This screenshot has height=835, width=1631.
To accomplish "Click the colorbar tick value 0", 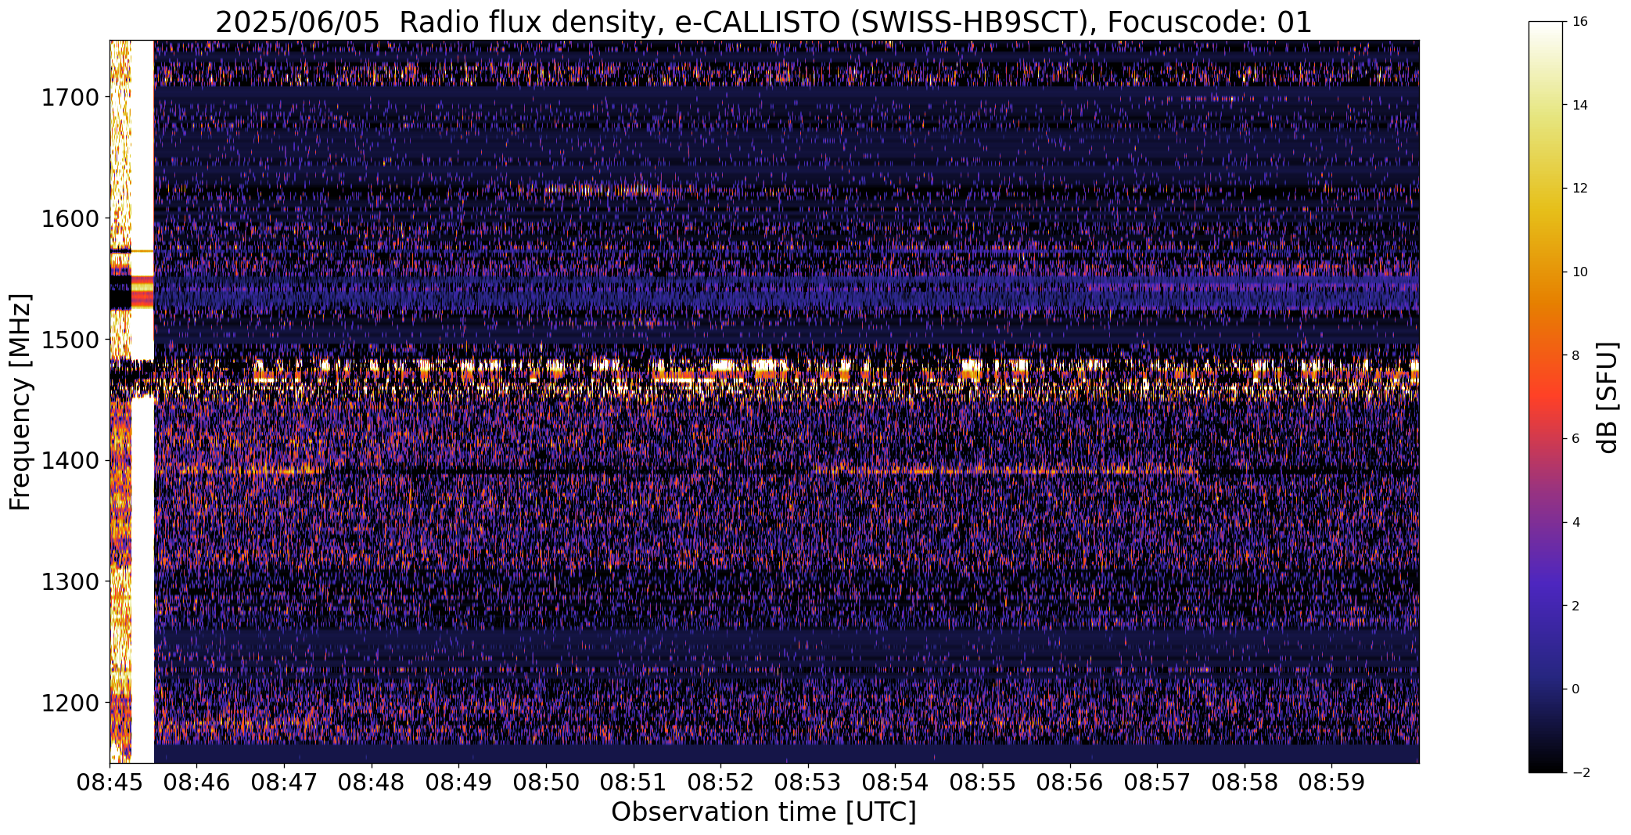I will (x=1576, y=689).
